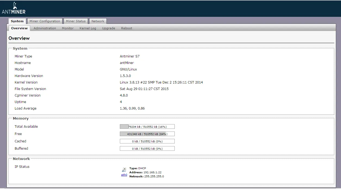Select Hardware Version value 1.5.3.0

125,76
